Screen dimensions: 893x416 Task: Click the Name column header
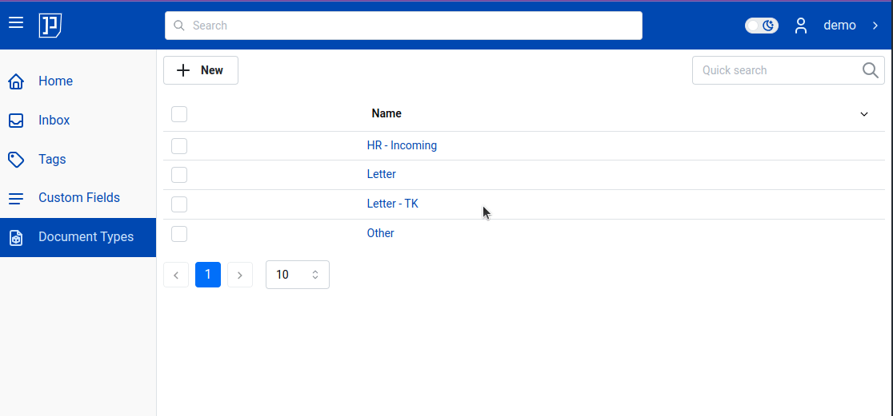(386, 113)
